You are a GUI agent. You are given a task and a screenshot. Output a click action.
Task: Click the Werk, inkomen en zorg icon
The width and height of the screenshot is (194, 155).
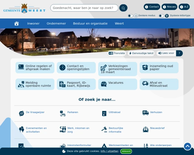[63, 129]
